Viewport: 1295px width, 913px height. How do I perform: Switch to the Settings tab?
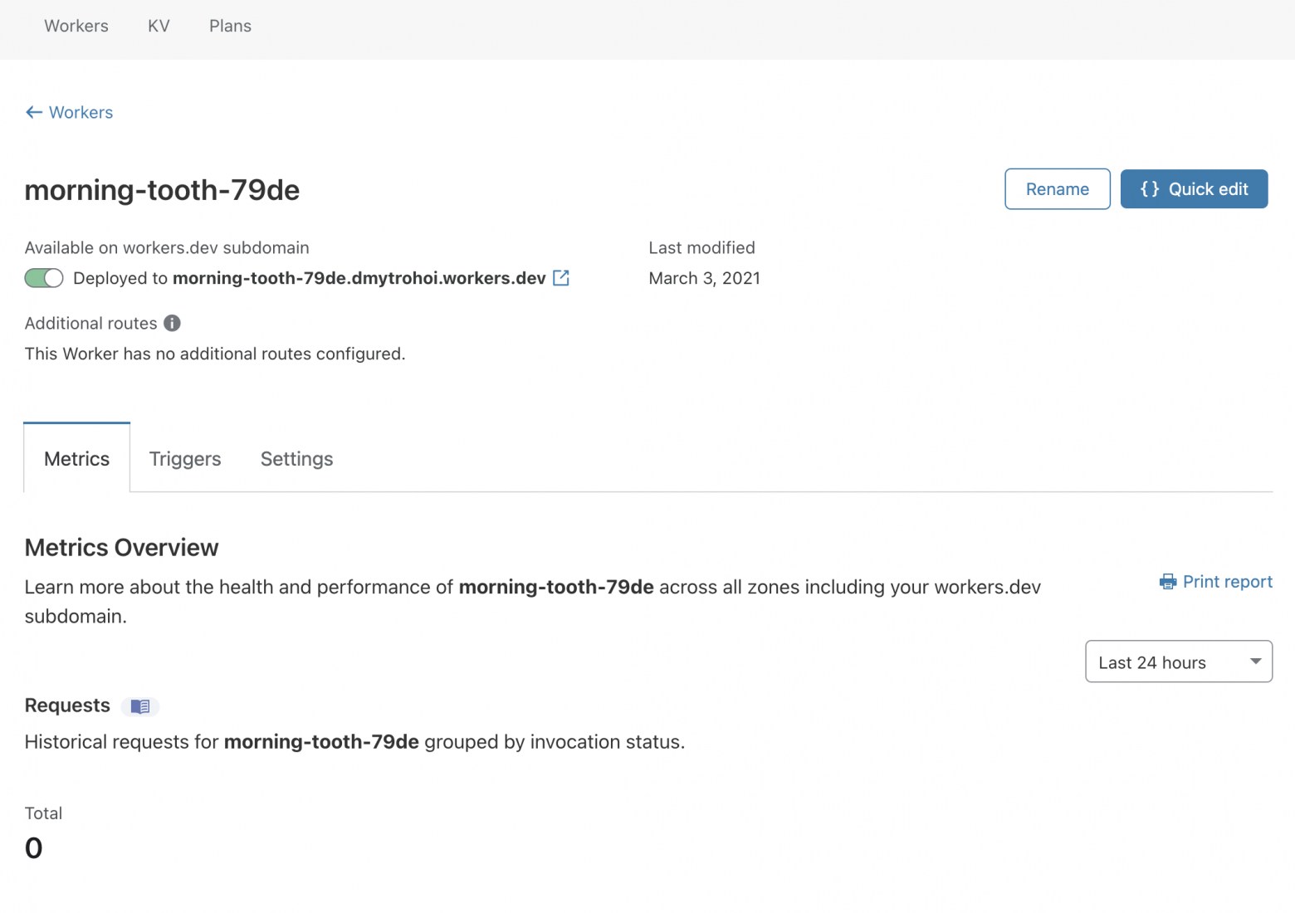[x=296, y=459]
